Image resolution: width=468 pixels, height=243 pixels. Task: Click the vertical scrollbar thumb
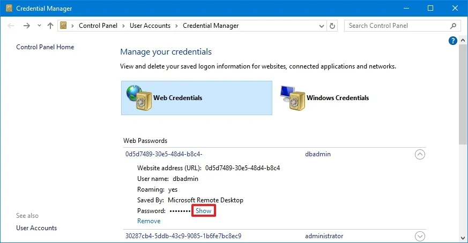463,95
